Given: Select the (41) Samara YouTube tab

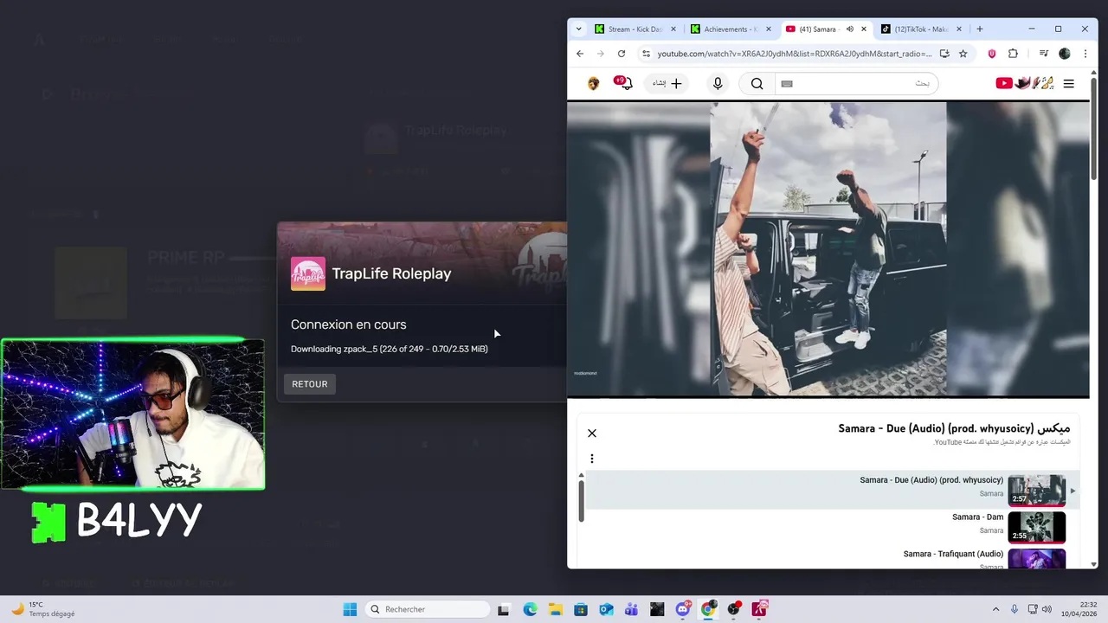Looking at the screenshot, I should 817,29.
